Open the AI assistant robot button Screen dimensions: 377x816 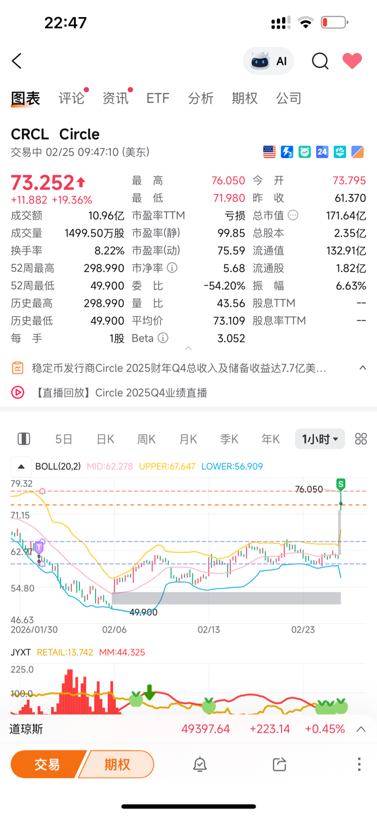click(269, 61)
